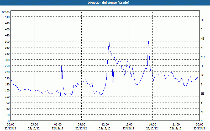Image resolution: width=210 pixels, height=131 pixels.
Task: Click the chart title Dirección del viento [Grado]
Action: click(x=108, y=3)
